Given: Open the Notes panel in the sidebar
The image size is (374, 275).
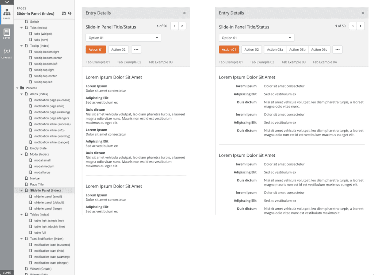Looking at the screenshot, I should [7, 33].
